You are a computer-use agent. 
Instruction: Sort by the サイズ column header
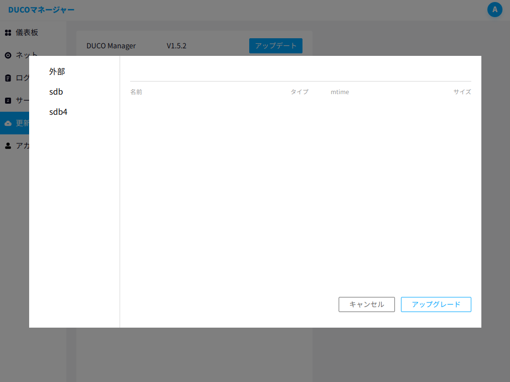[462, 92]
